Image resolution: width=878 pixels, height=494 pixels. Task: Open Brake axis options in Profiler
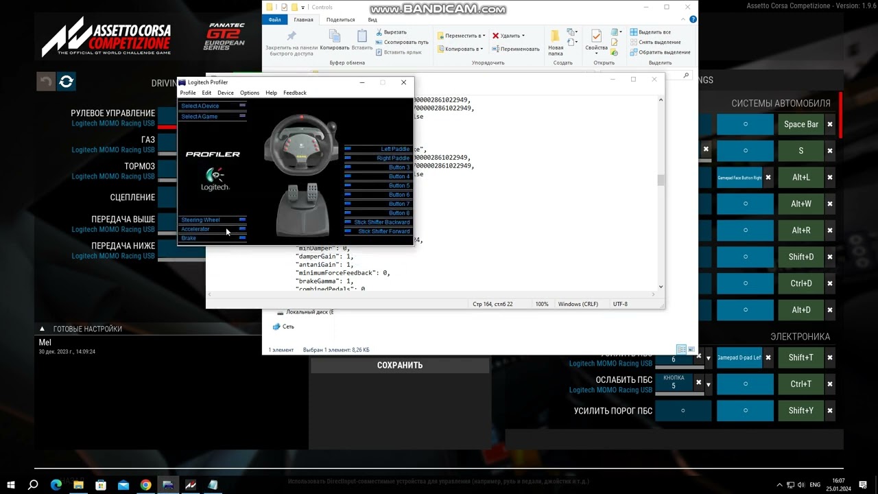pyautogui.click(x=213, y=238)
